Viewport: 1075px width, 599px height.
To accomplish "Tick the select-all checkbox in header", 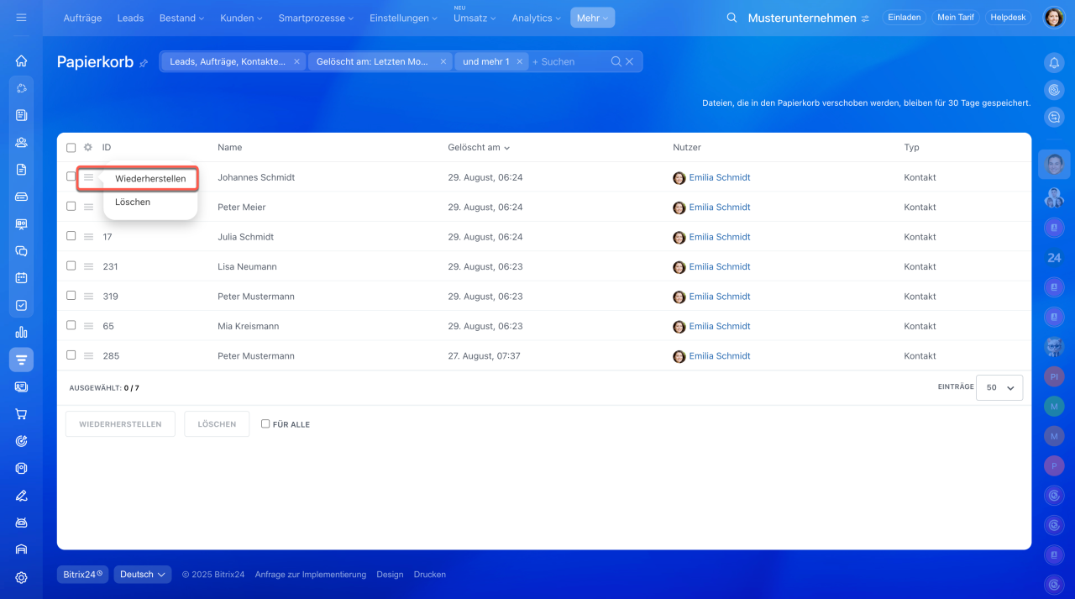I will pos(71,148).
